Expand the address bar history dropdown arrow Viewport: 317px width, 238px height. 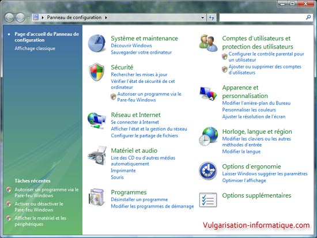click(202, 18)
